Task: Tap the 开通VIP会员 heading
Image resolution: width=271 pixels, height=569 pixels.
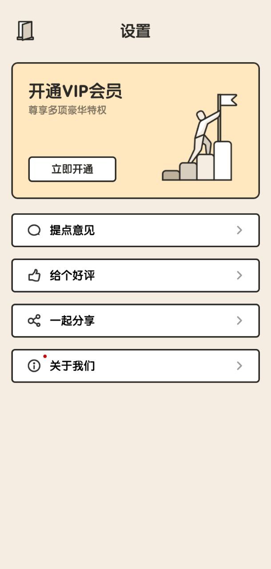Action: click(x=75, y=91)
